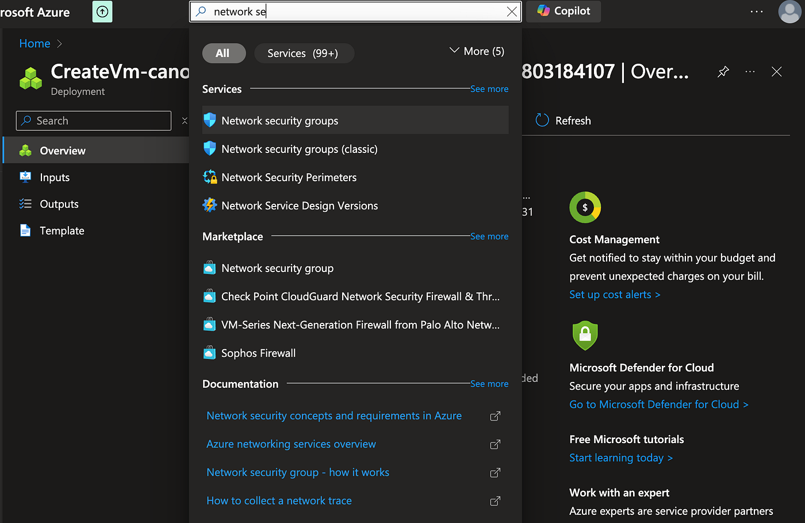Click the Network Security Perimeters icon

pyautogui.click(x=210, y=177)
